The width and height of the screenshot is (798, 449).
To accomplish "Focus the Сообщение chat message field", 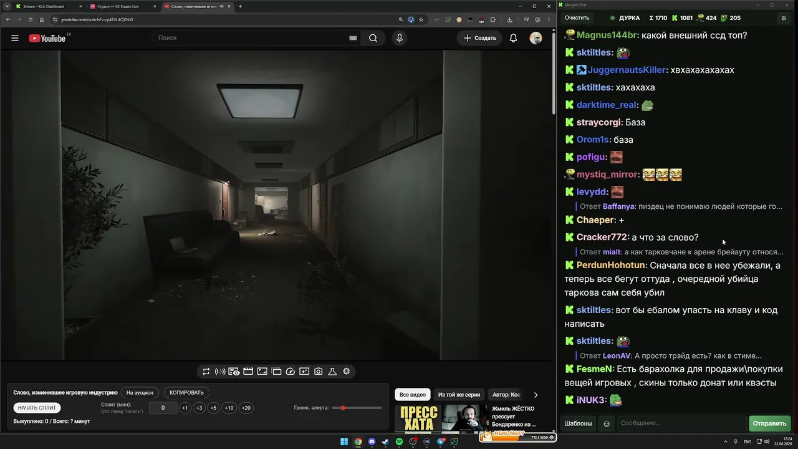I will 681,423.
